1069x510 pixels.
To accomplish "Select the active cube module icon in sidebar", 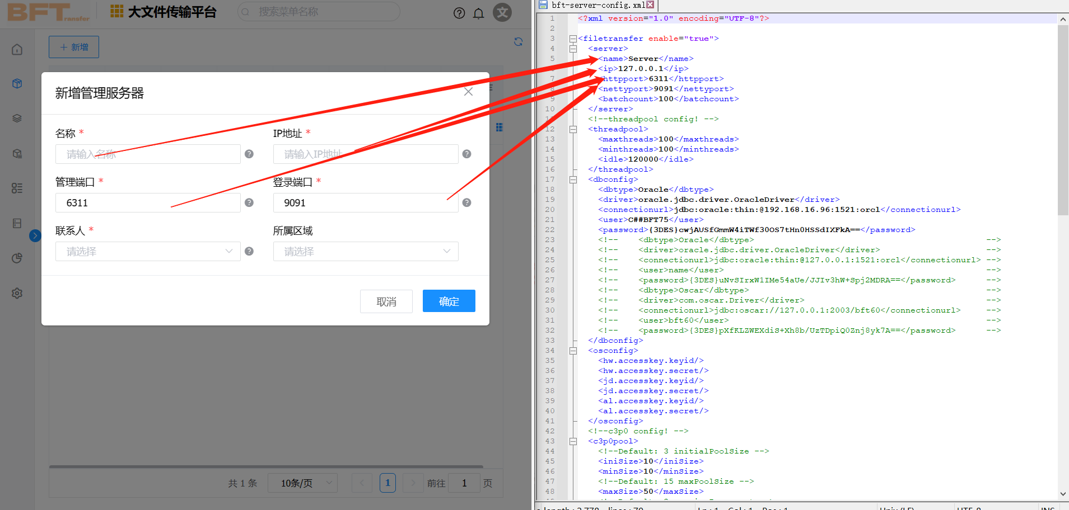I will pos(17,83).
